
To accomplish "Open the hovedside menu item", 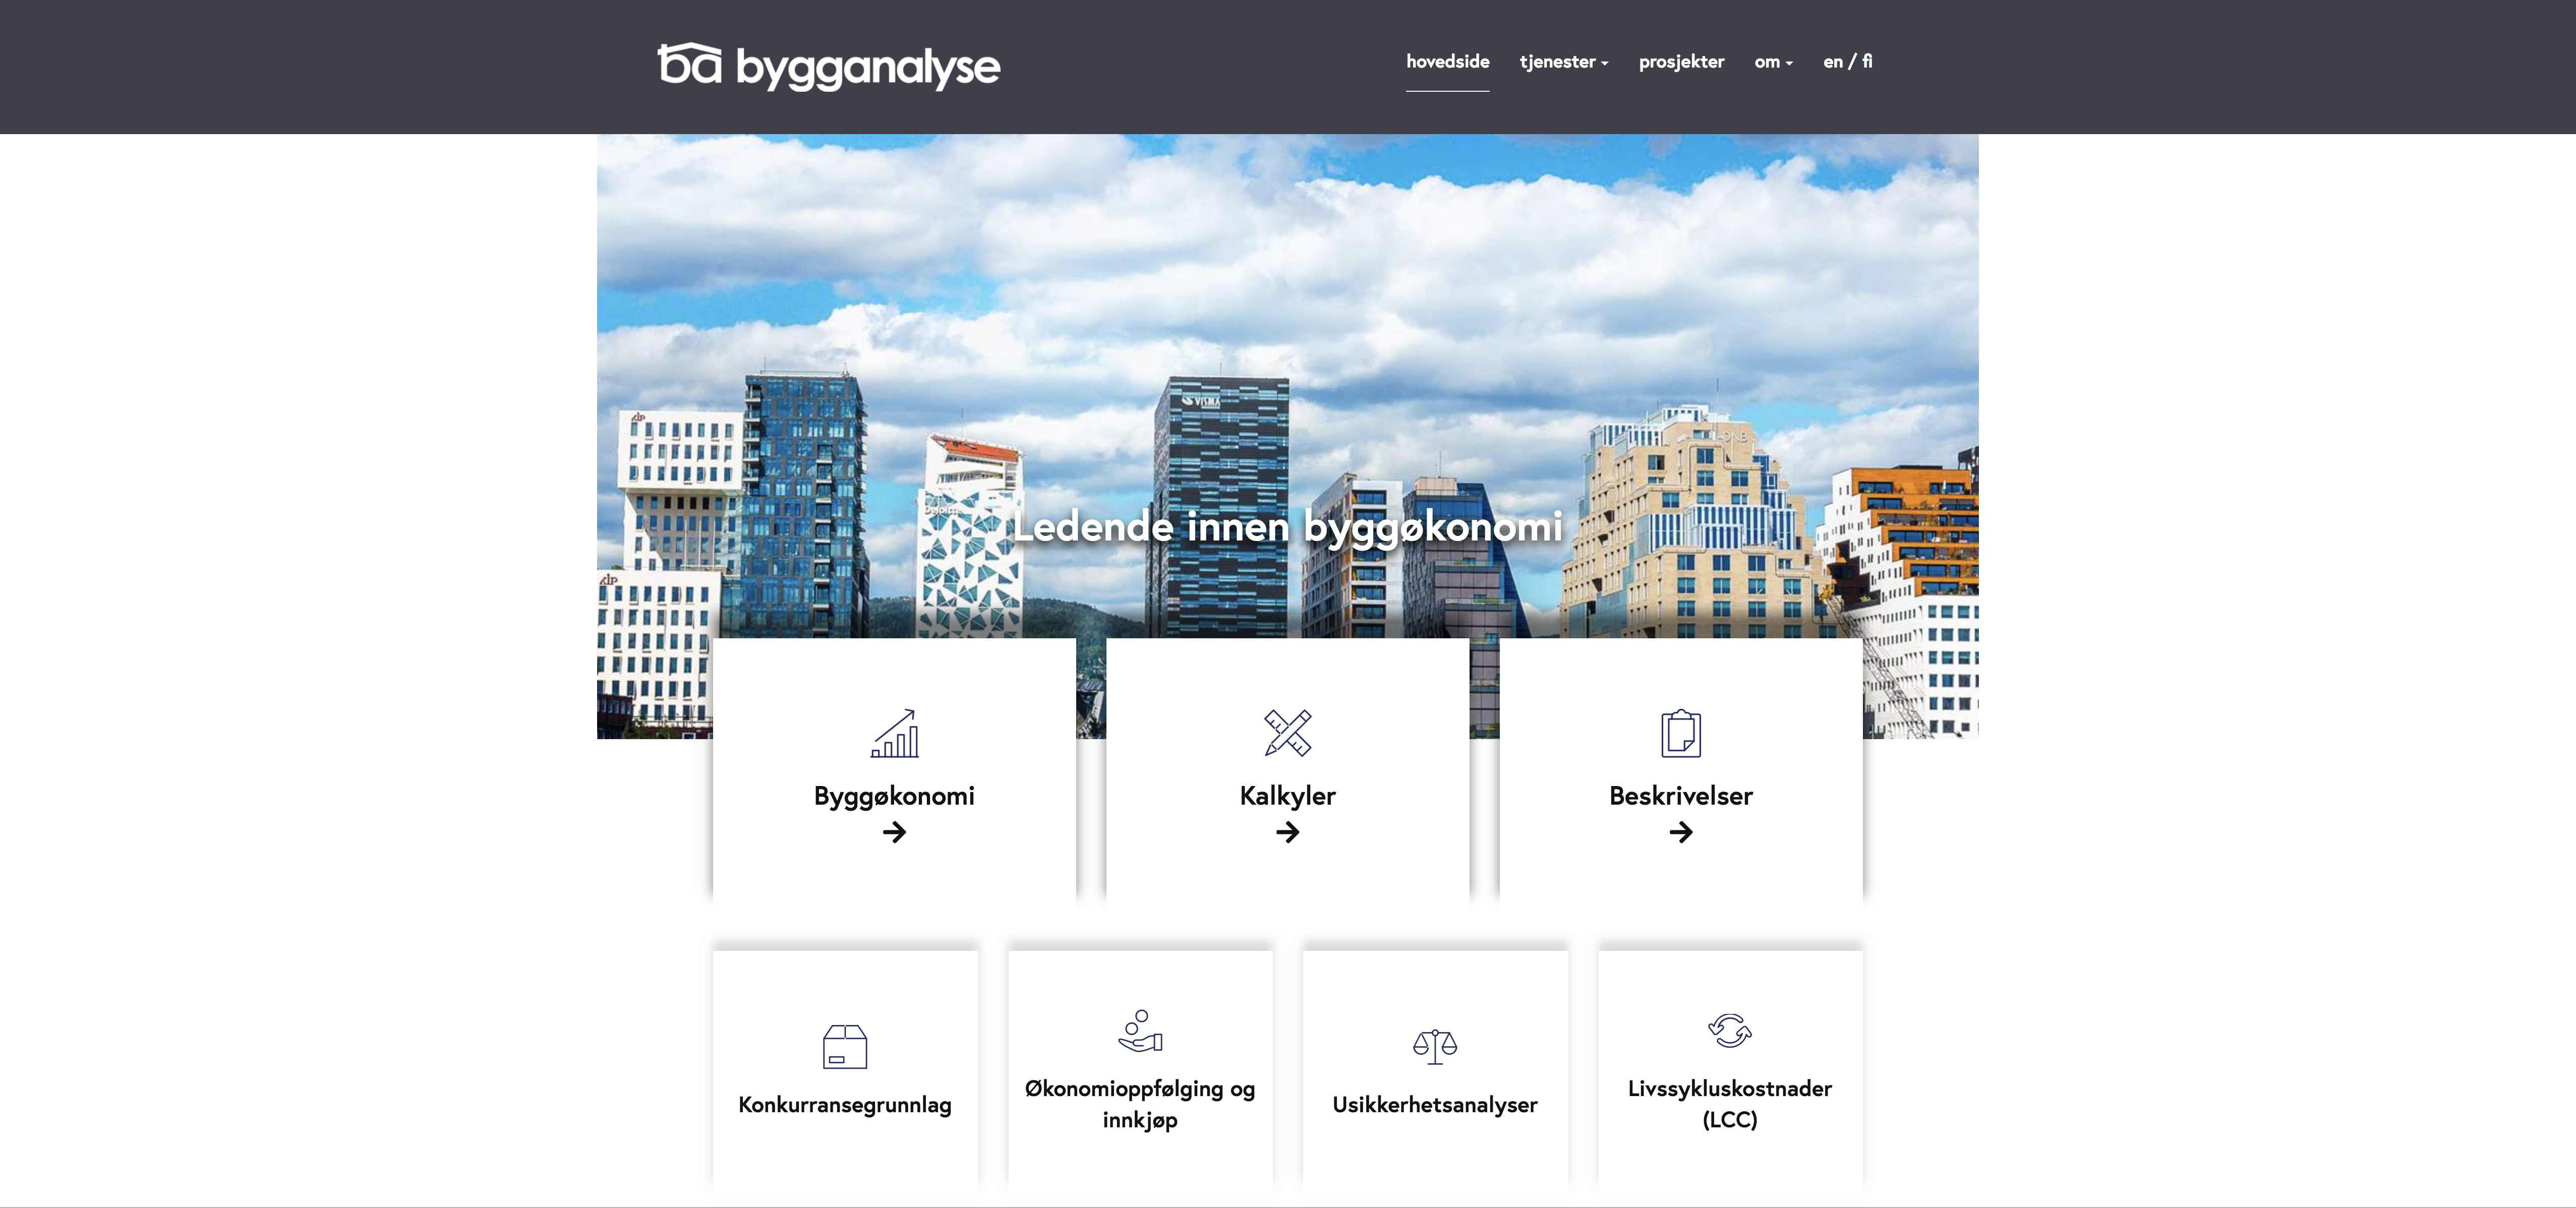I will pos(1447,62).
